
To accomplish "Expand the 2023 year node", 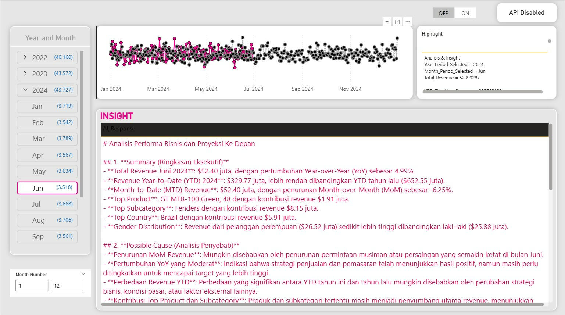I will pos(25,74).
